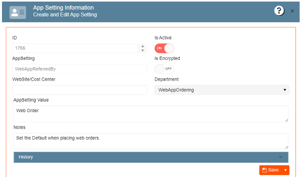Close the App Setting Information dialog

(x=292, y=11)
